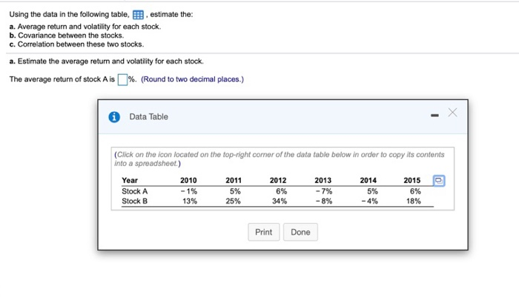Click the copy-to-spreadsheet icon beside 2015
Image resolution: width=519 pixels, height=298 pixels.
[x=439, y=181]
